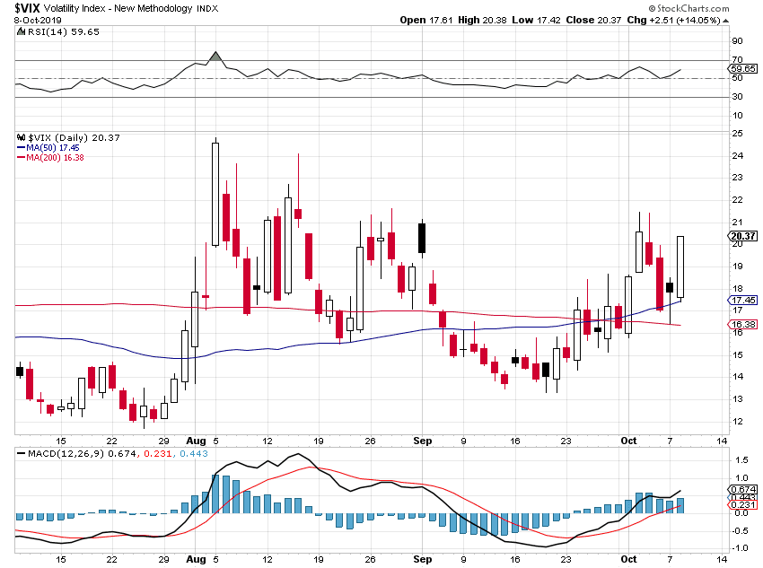Click the 59.65 RSI value tag on axis
763x568 pixels.
(x=743, y=68)
